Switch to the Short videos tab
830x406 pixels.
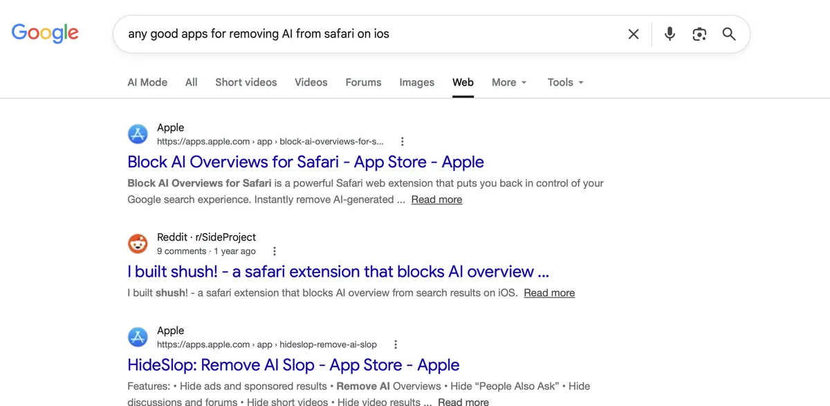tap(246, 82)
